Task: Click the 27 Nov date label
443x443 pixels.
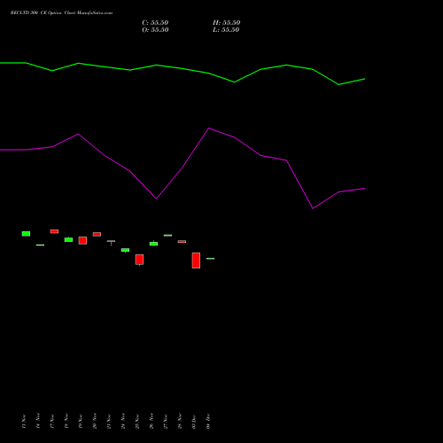Action: [x=166, y=421]
